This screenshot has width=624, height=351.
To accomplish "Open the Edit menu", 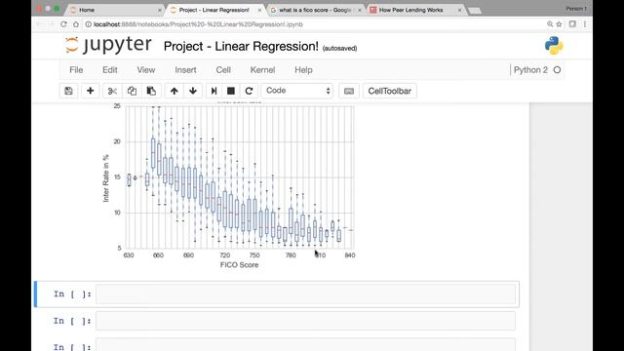I will point(110,70).
